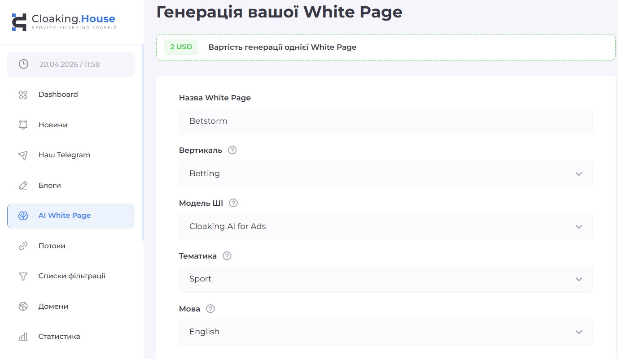Open the Мова dropdown showing English
This screenshot has height=359, width=618.
point(385,332)
